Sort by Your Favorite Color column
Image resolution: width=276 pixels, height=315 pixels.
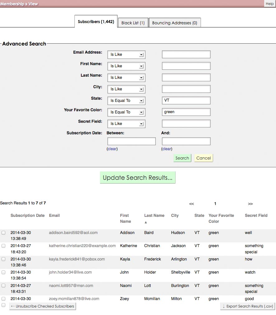pyautogui.click(x=221, y=218)
